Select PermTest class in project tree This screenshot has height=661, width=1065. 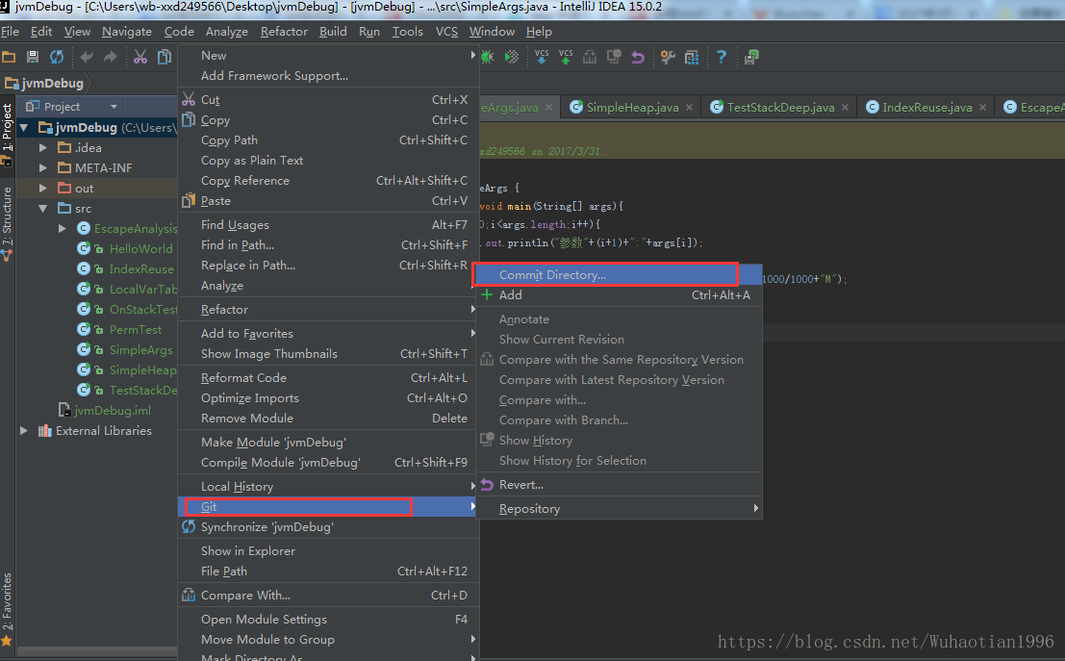pyautogui.click(x=135, y=329)
